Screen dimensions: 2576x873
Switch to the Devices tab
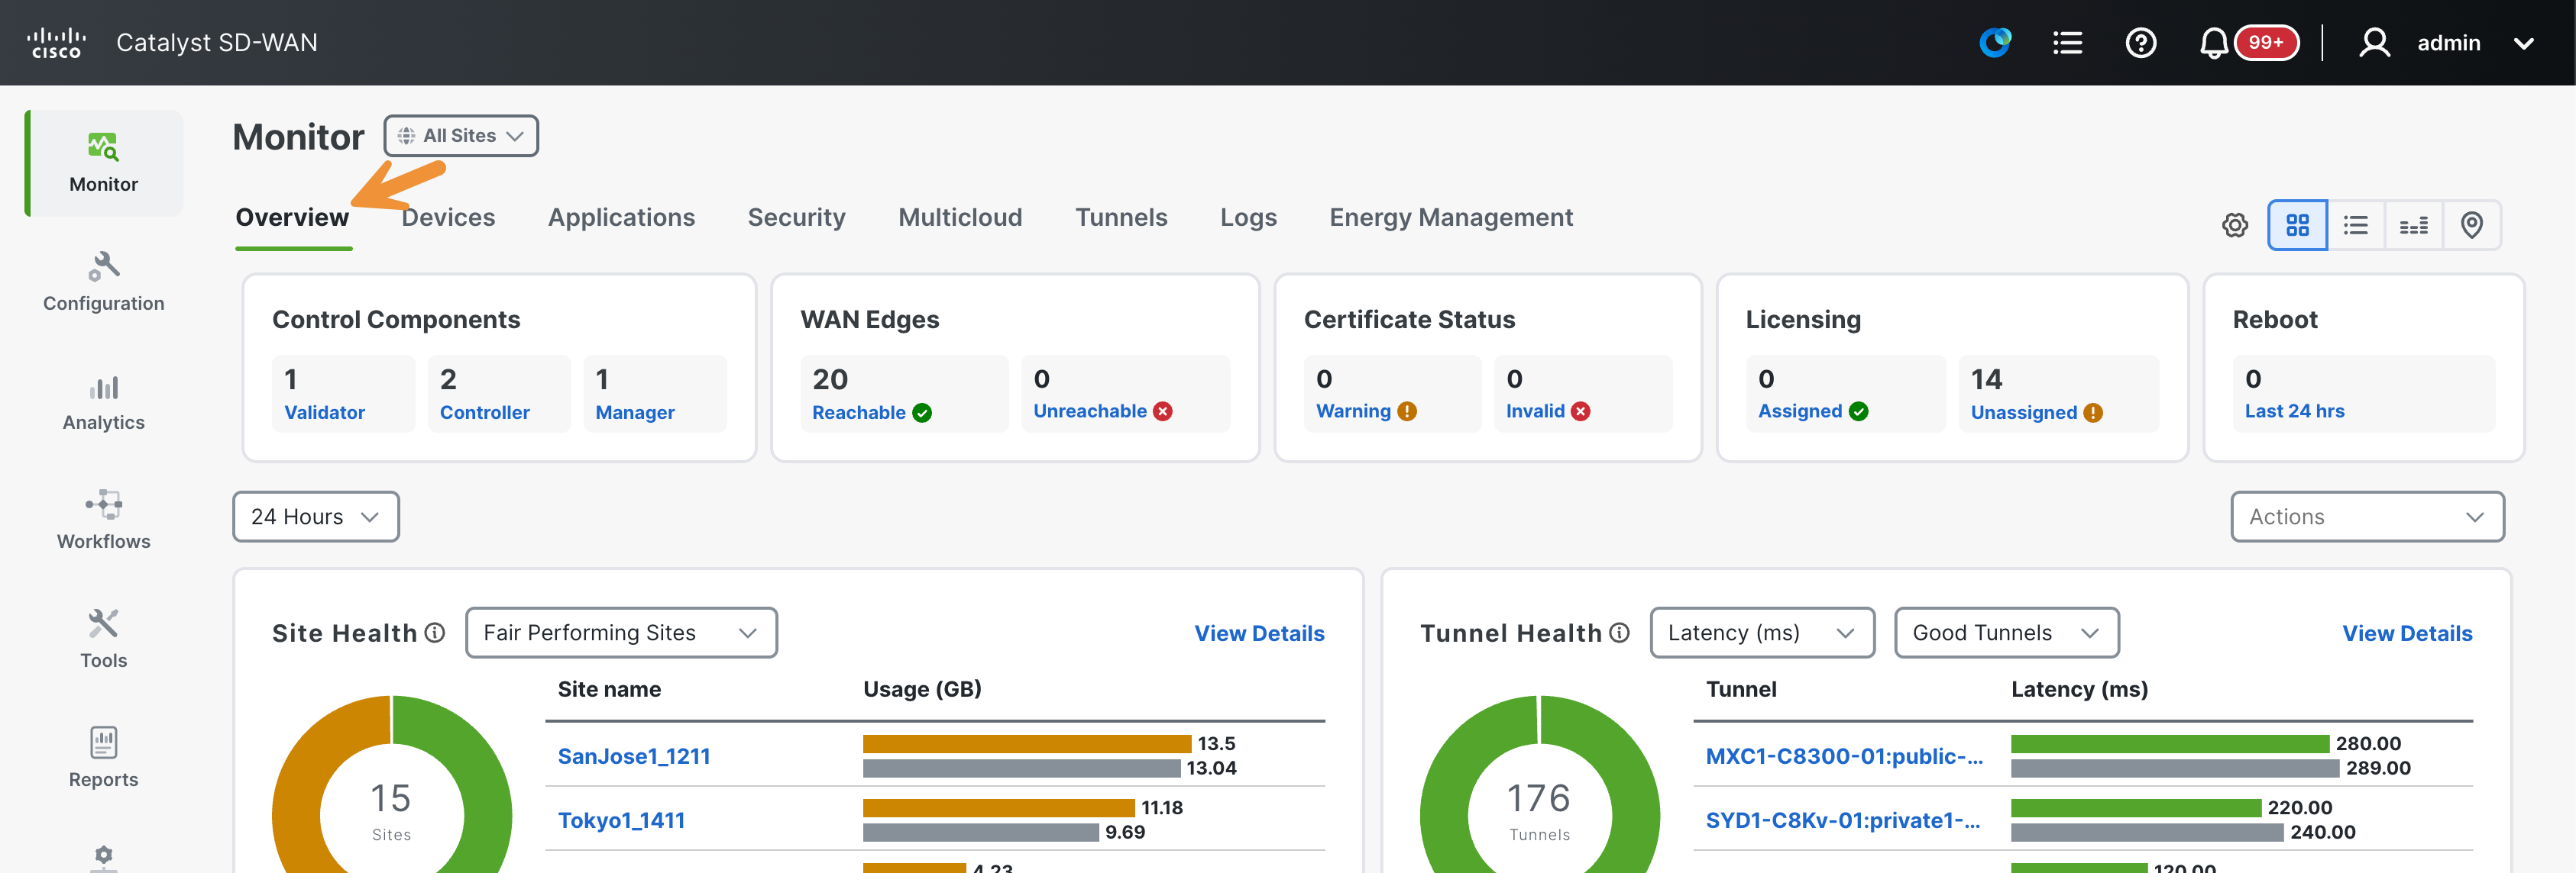[x=448, y=217]
